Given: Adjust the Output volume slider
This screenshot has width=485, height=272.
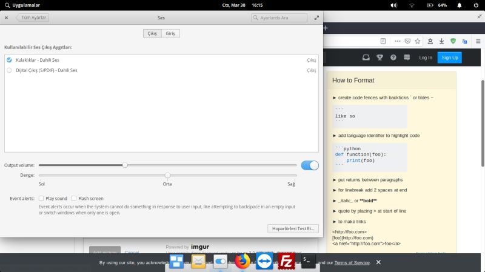Looking at the screenshot, I should 167,165.
